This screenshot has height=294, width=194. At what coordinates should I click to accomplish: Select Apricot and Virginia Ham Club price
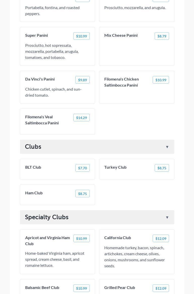[81, 239]
